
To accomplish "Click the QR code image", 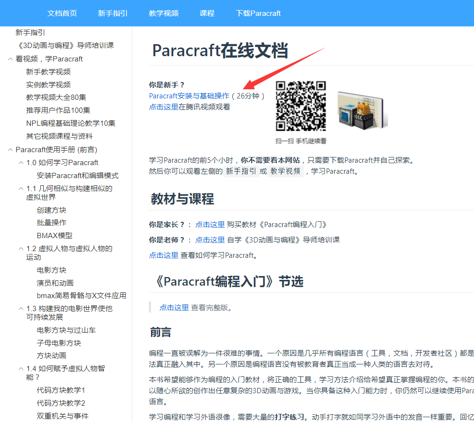I will [x=301, y=106].
